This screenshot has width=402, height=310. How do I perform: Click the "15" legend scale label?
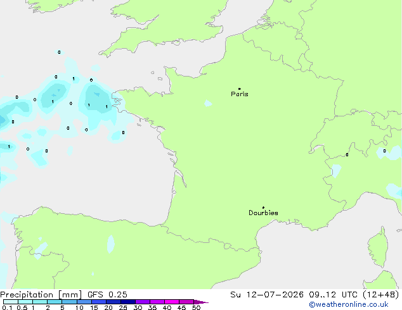(x=94, y=307)
